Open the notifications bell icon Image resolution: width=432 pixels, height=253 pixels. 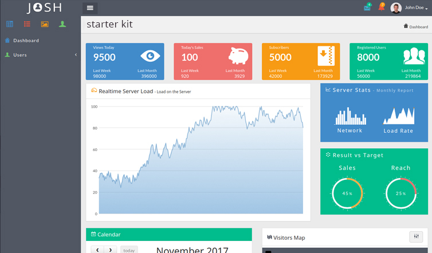click(x=381, y=7)
